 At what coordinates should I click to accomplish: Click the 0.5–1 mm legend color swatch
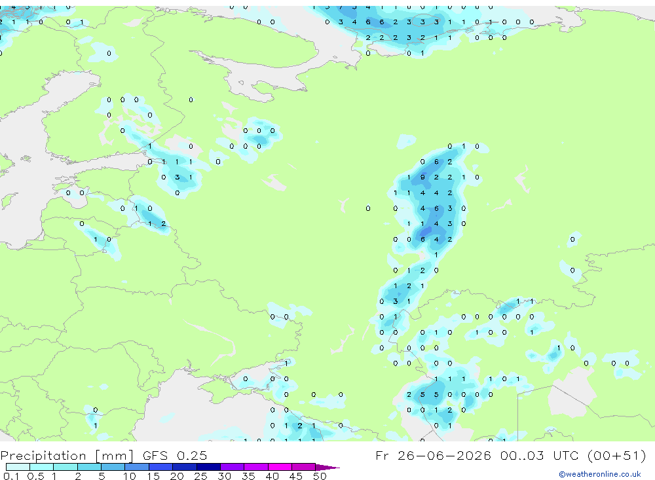[x=41, y=467]
